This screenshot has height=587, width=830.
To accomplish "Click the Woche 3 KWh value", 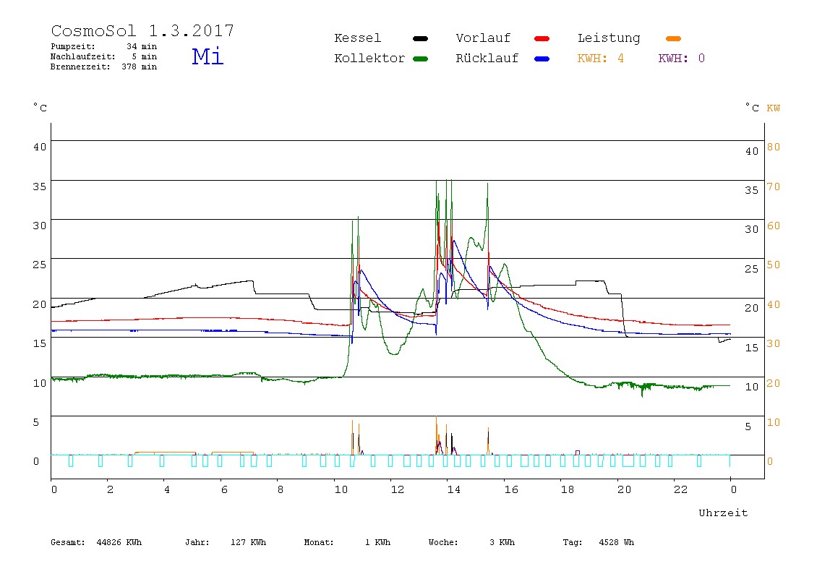I will coord(471,542).
